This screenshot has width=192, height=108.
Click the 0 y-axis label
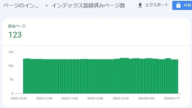coord(12,93)
